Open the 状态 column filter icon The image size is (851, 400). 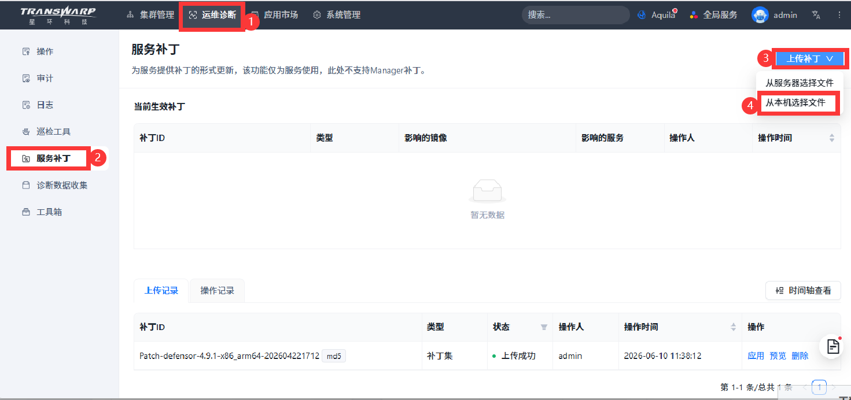(x=544, y=327)
